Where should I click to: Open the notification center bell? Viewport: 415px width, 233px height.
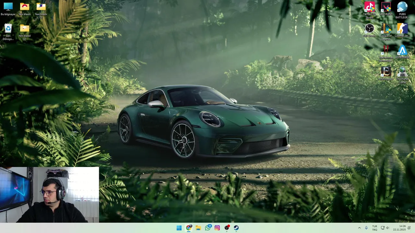tap(409, 228)
